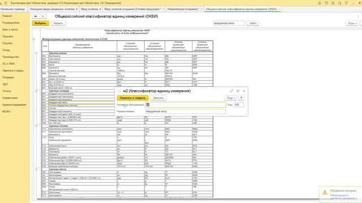This screenshot has height=203, width=362.
Task: Open 'Операции' section in sidebar
Action: [x=8, y=77]
